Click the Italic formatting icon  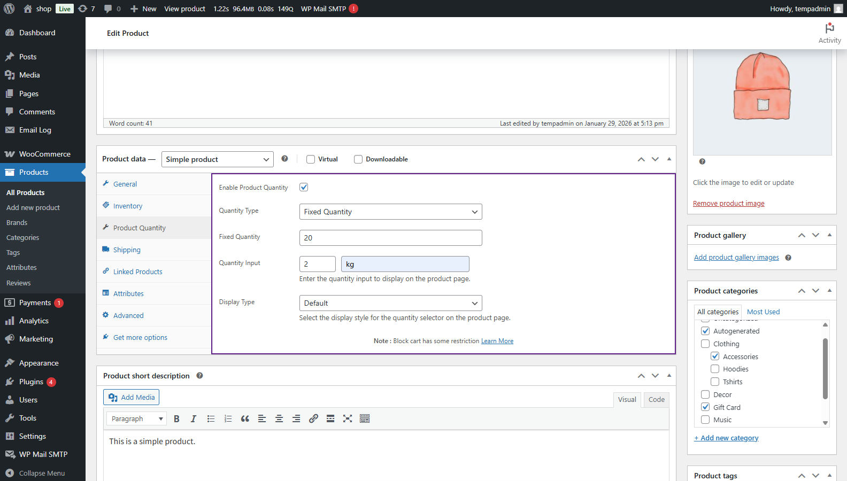click(194, 419)
